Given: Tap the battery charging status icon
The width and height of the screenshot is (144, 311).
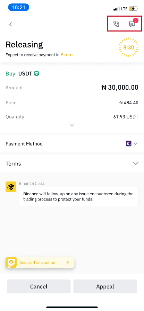Looking at the screenshot, I should [x=133, y=9].
